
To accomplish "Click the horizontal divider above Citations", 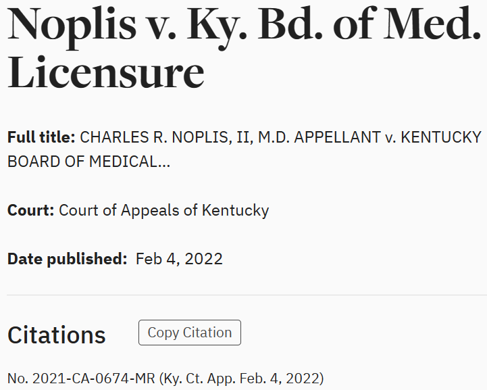I will (x=247, y=295).
